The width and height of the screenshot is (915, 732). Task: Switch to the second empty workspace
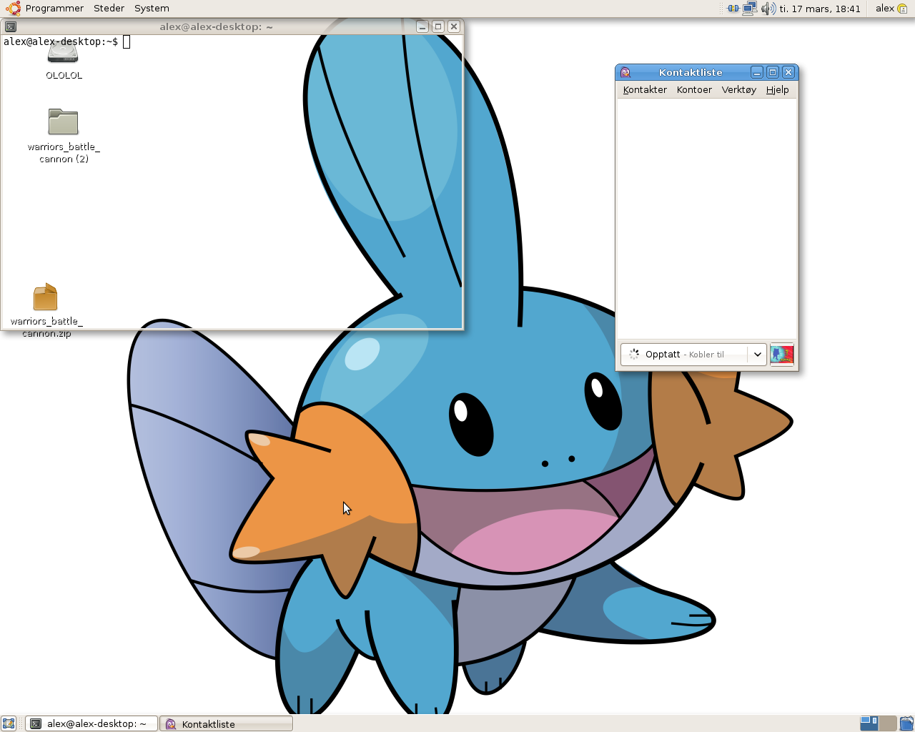[887, 723]
